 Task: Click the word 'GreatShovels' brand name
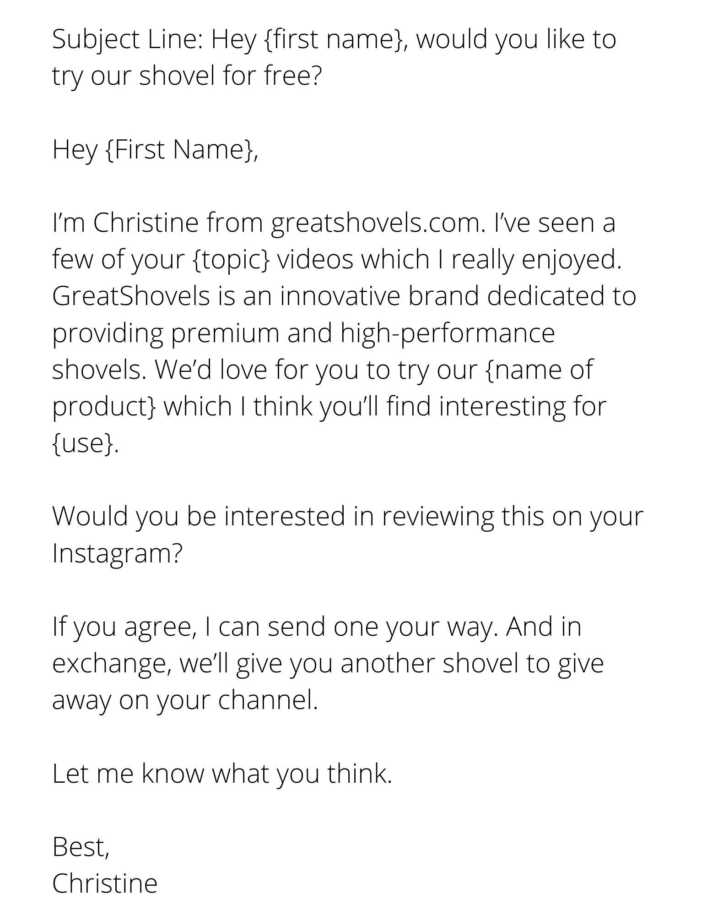coord(131,296)
